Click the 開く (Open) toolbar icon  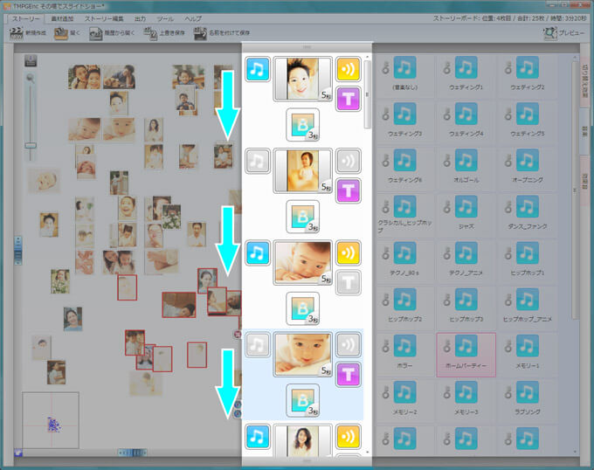click(61, 34)
